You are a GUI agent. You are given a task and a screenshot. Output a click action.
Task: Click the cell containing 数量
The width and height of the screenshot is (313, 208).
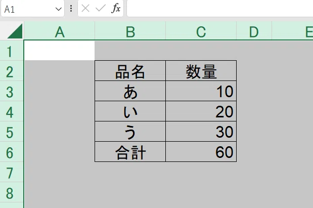[x=201, y=71]
